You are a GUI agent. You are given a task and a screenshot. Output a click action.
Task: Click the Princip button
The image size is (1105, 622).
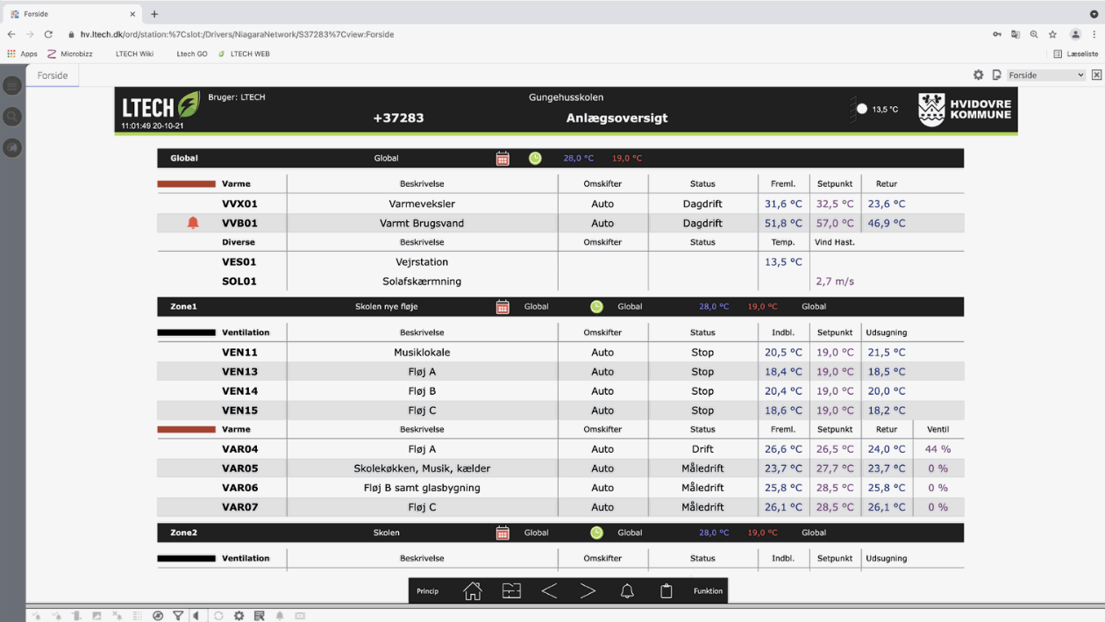pyautogui.click(x=428, y=591)
